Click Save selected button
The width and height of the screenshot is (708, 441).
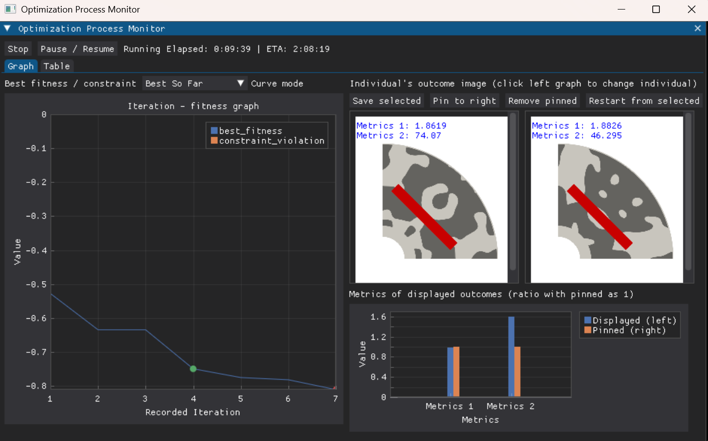387,101
